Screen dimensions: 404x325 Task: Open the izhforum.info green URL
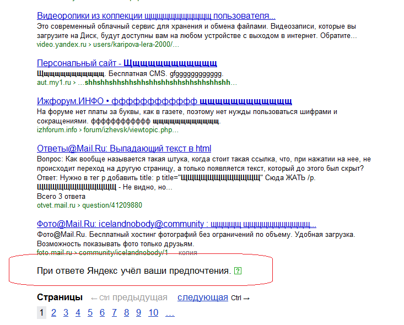coord(57,130)
